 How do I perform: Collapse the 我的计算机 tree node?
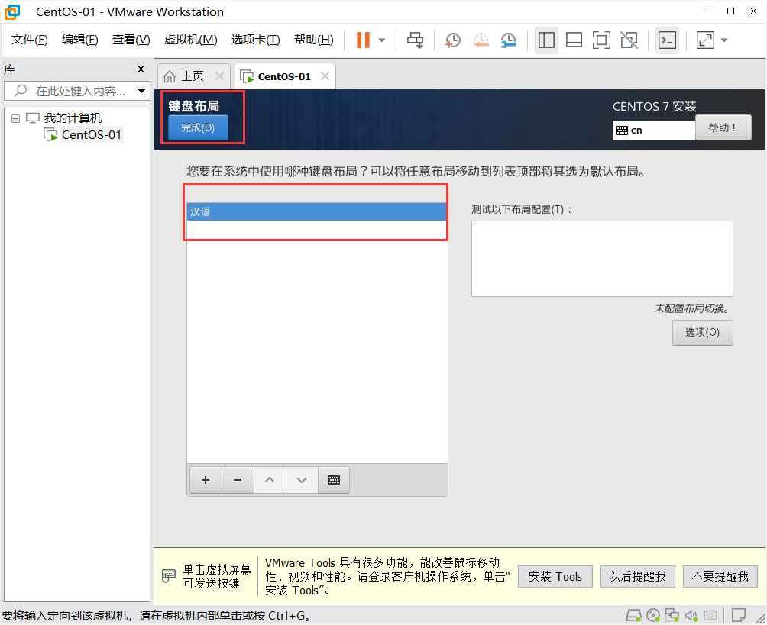tap(15, 118)
